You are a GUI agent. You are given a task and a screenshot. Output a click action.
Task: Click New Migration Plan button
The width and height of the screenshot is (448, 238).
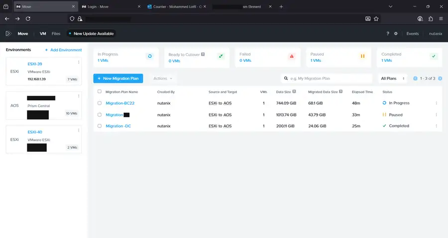point(118,78)
